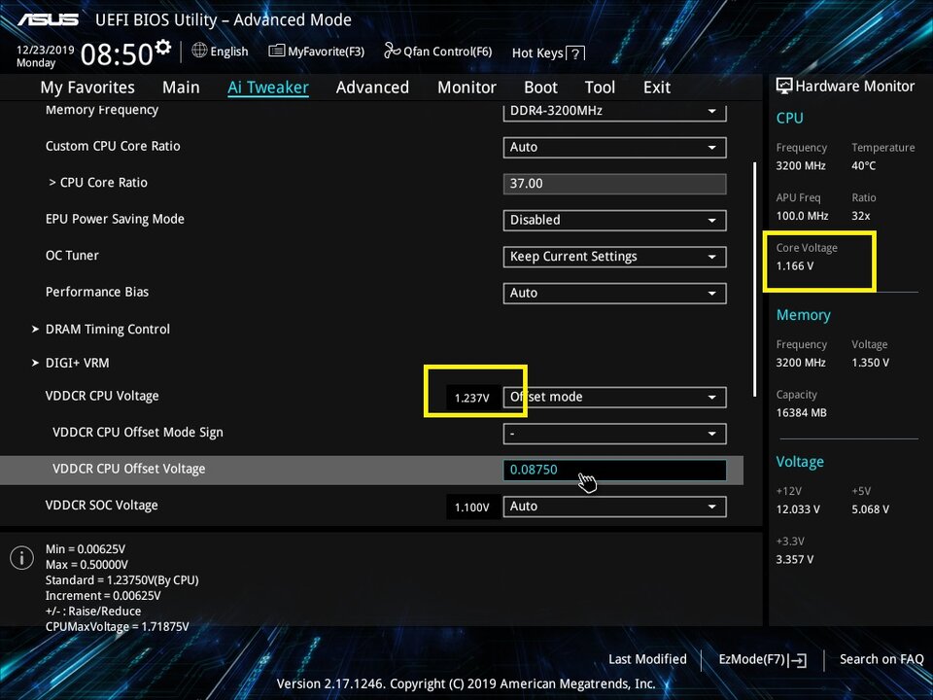
Task: Click the Performance Bias label
Action: click(97, 292)
